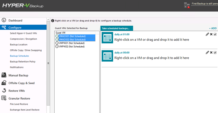Open File Level Restore
This screenshot has width=218, height=113.
tap(19, 104)
